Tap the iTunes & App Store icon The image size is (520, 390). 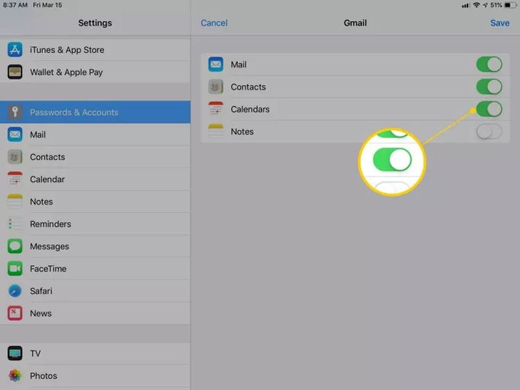tap(15, 50)
